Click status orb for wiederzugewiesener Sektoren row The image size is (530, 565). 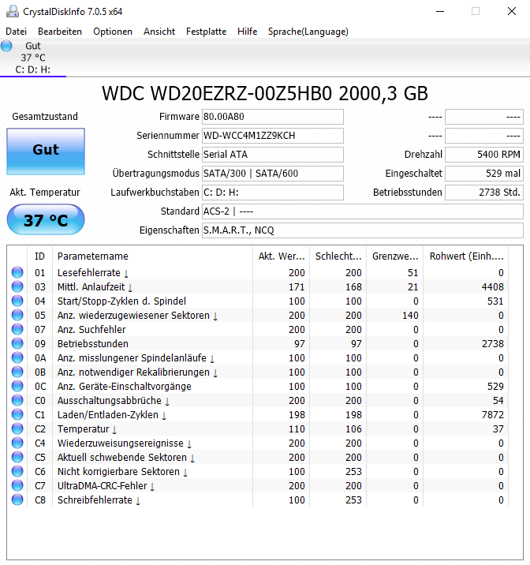17,315
